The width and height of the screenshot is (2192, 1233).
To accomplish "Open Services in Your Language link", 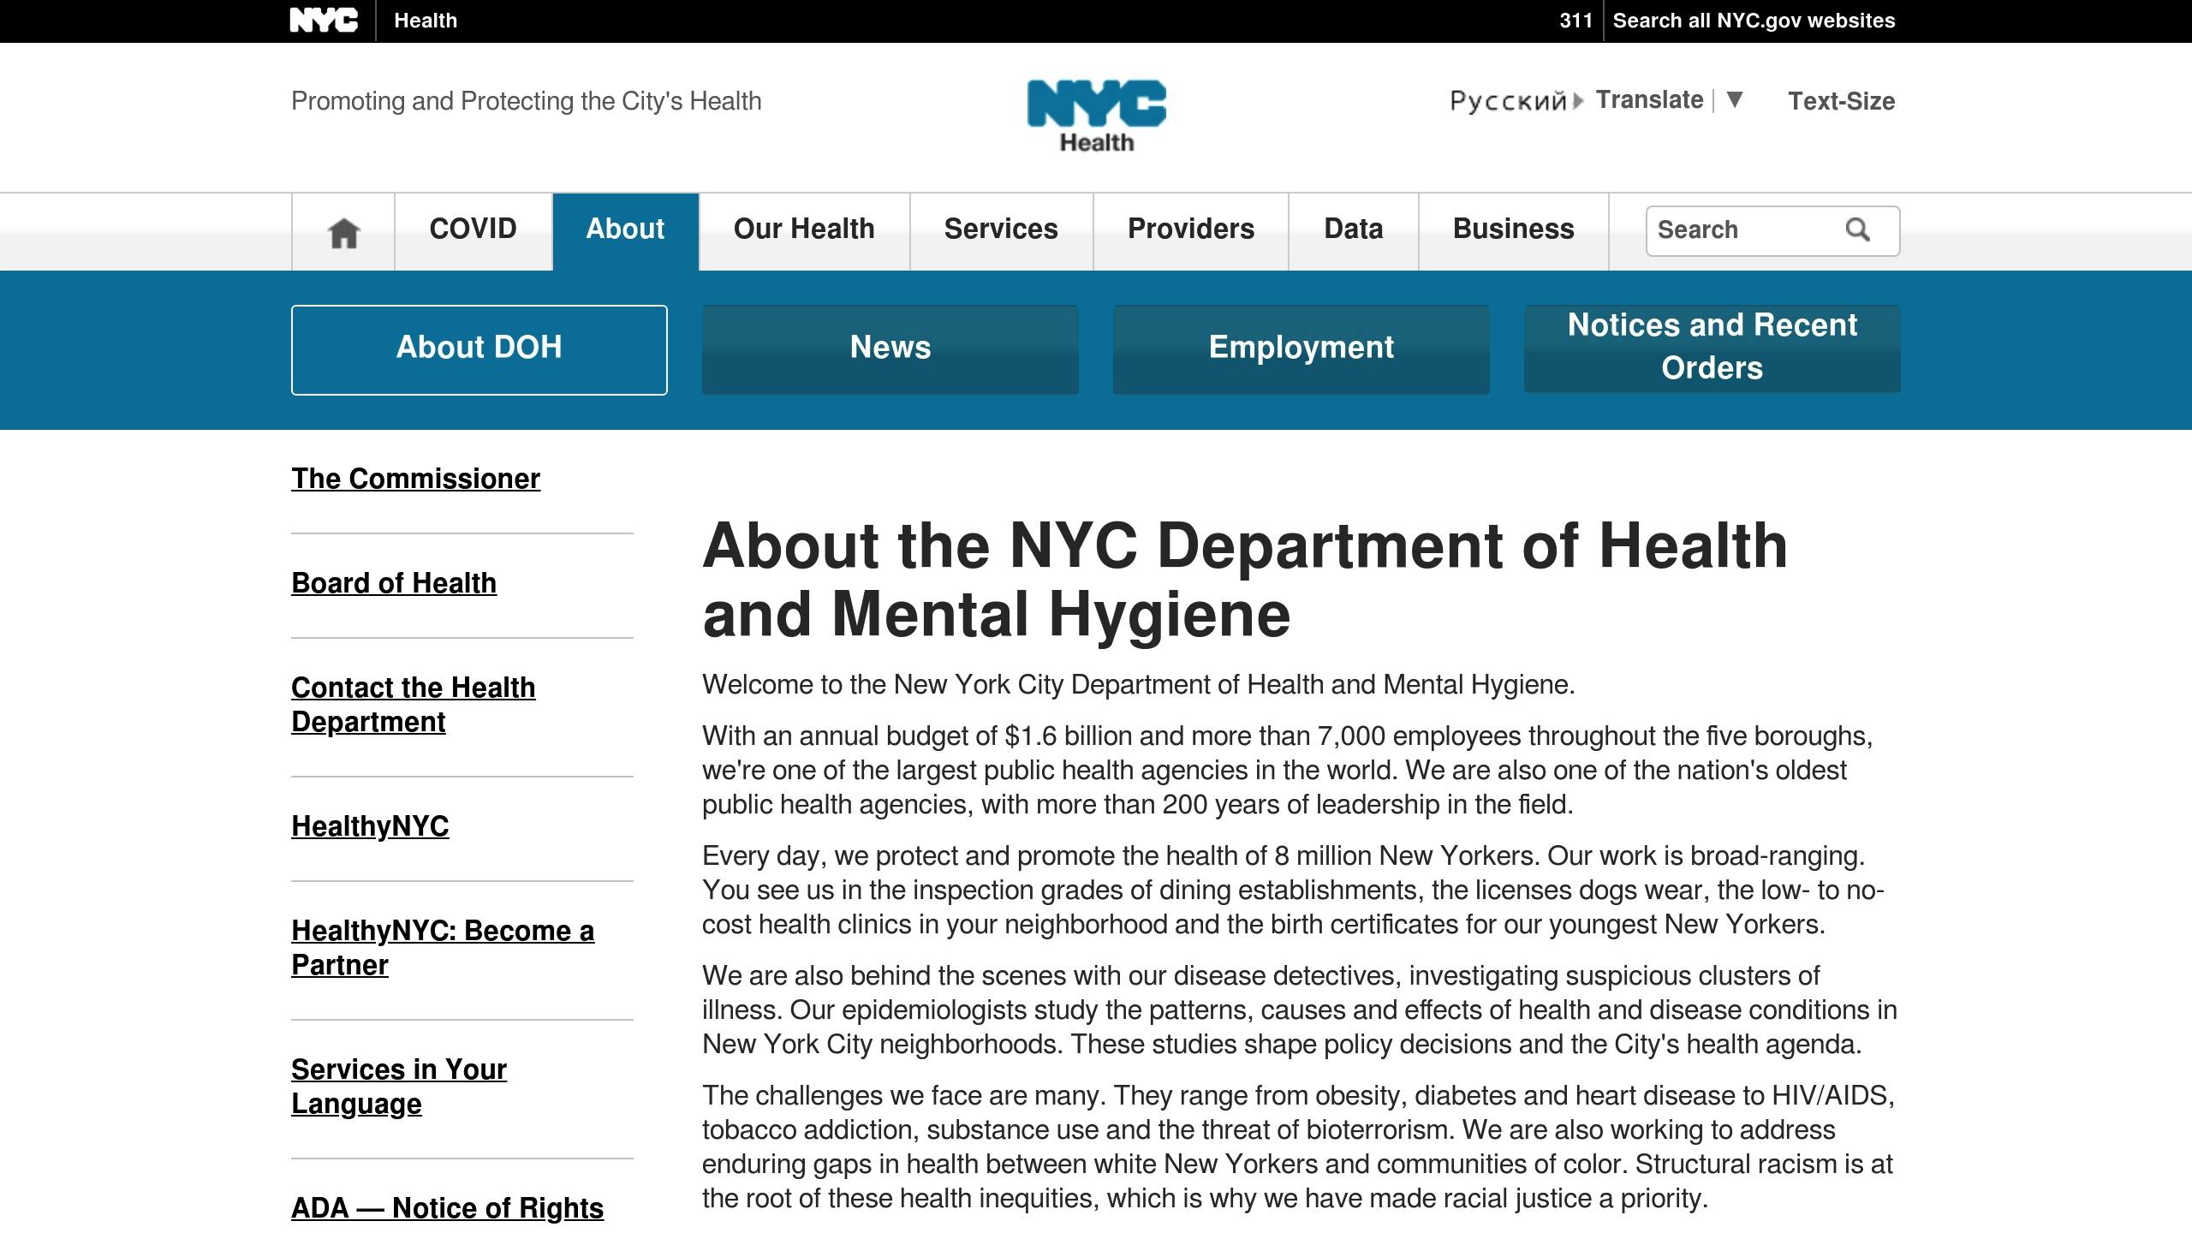I will click(399, 1087).
